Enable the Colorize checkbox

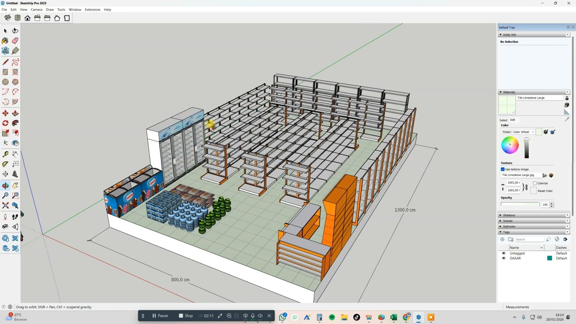535,183
